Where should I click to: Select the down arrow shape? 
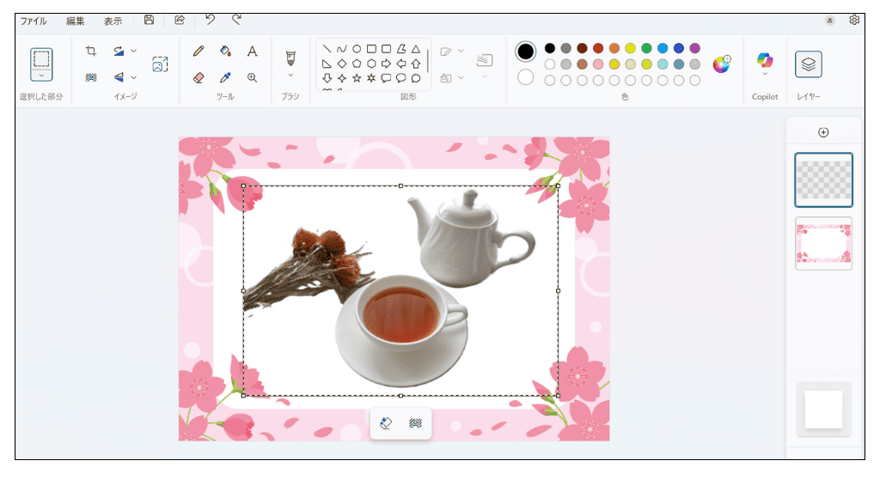point(327,78)
